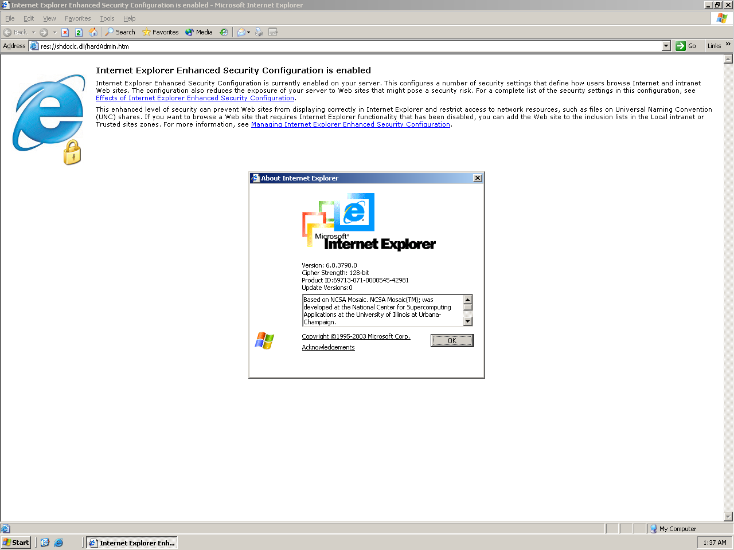Click the credits box scroll up arrow
Screen dimensions: 734x550
(x=468, y=300)
